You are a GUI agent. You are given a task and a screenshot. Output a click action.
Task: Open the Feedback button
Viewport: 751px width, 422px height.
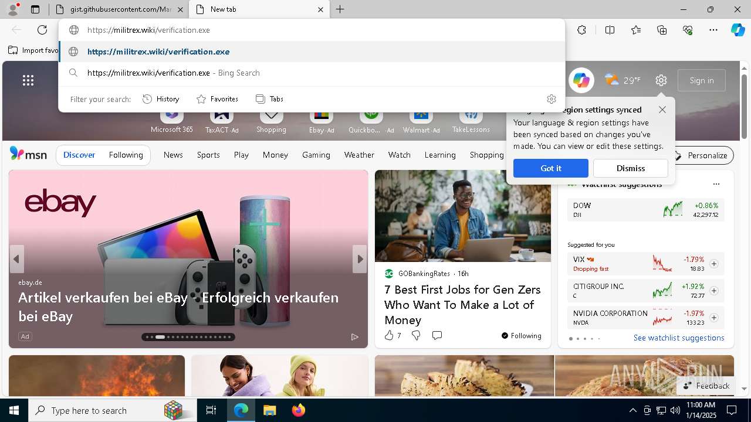tap(706, 386)
